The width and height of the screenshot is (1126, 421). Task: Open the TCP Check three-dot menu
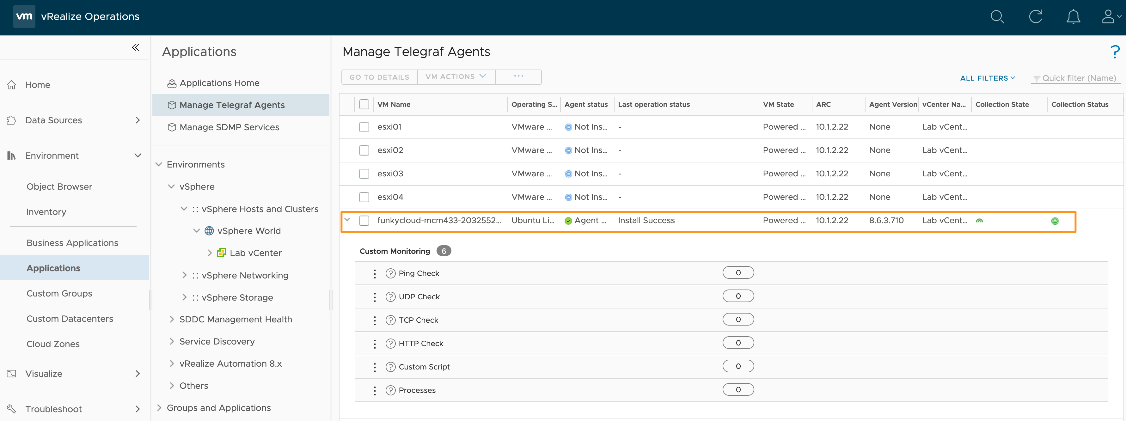pyautogui.click(x=375, y=320)
